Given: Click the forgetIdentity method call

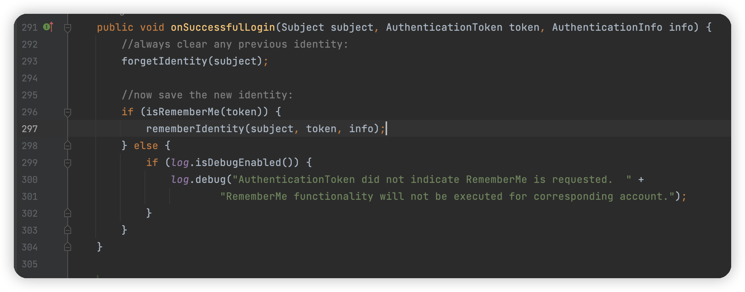Looking at the screenshot, I should [x=164, y=61].
